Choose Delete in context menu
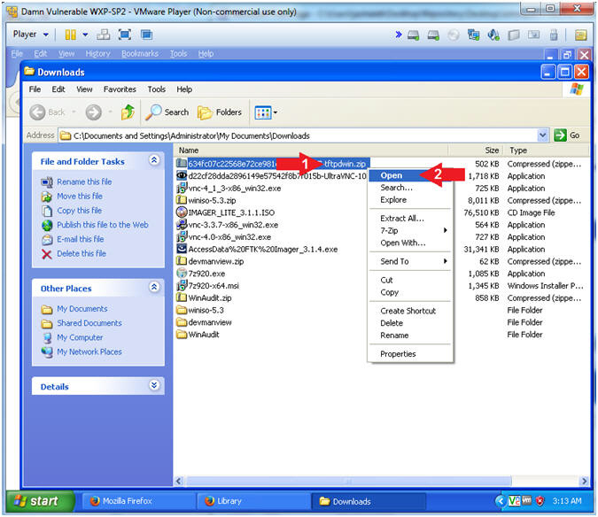 point(410,323)
